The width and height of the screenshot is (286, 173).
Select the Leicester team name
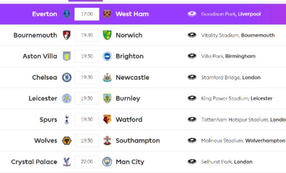point(43,99)
